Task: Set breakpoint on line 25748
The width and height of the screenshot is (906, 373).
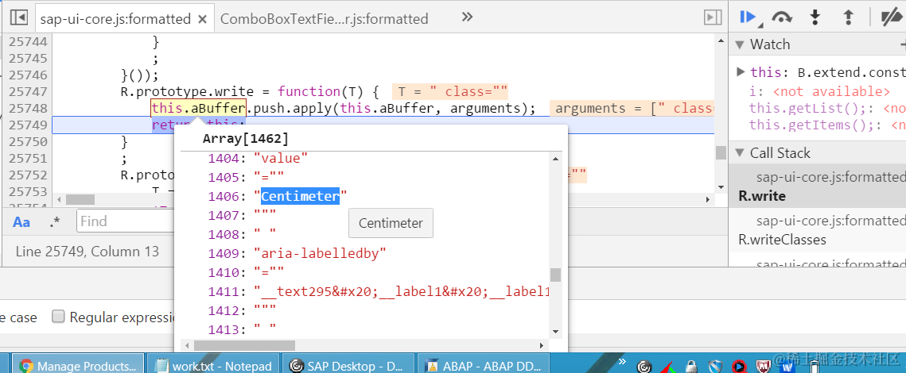Action: coord(29,109)
